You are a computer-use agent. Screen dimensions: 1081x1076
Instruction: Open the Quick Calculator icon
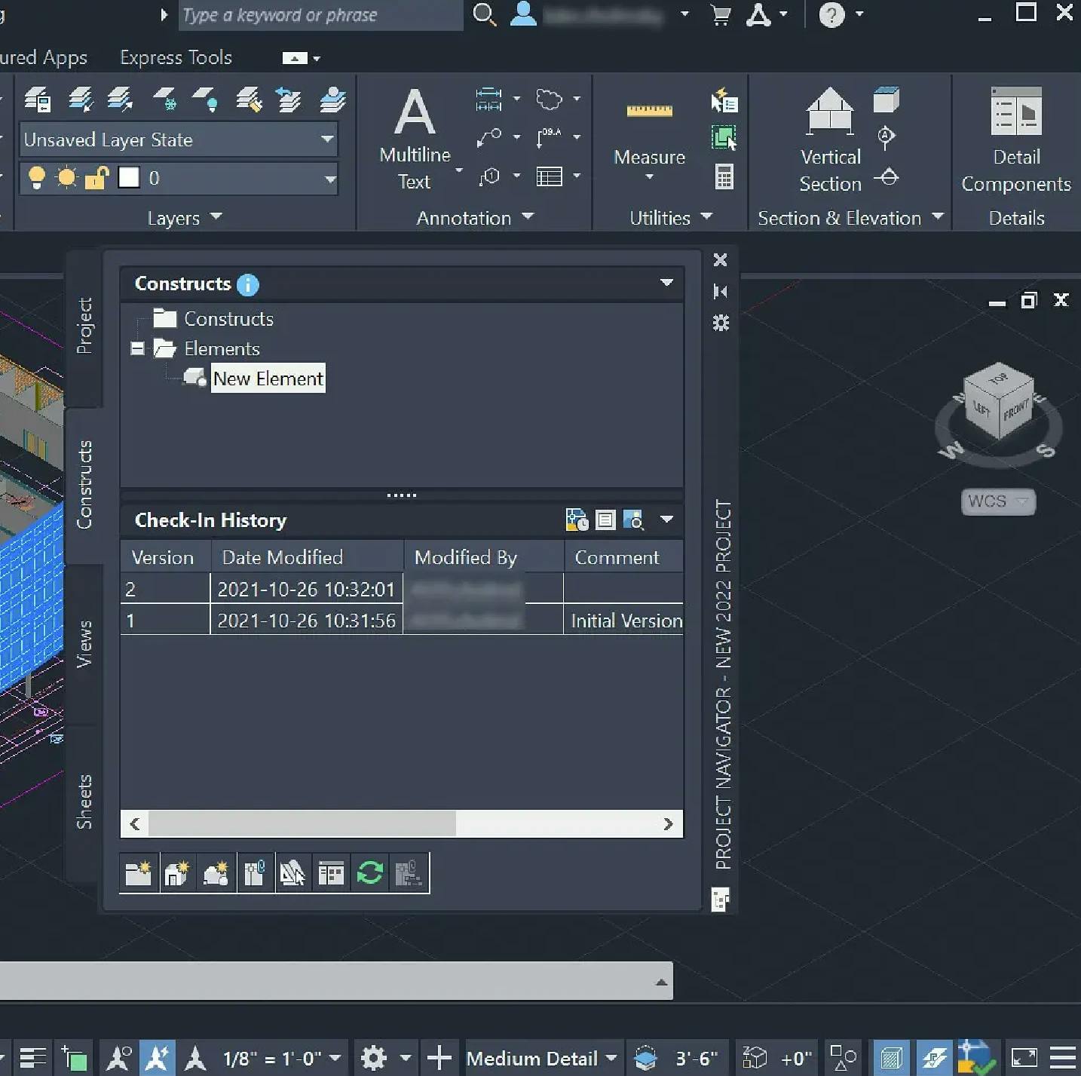tap(724, 177)
